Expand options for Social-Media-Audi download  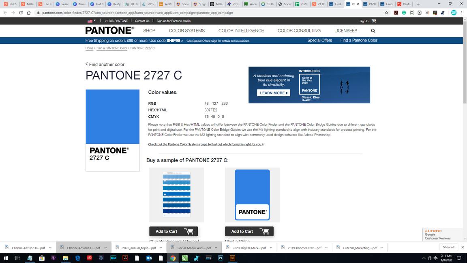tap(216, 248)
